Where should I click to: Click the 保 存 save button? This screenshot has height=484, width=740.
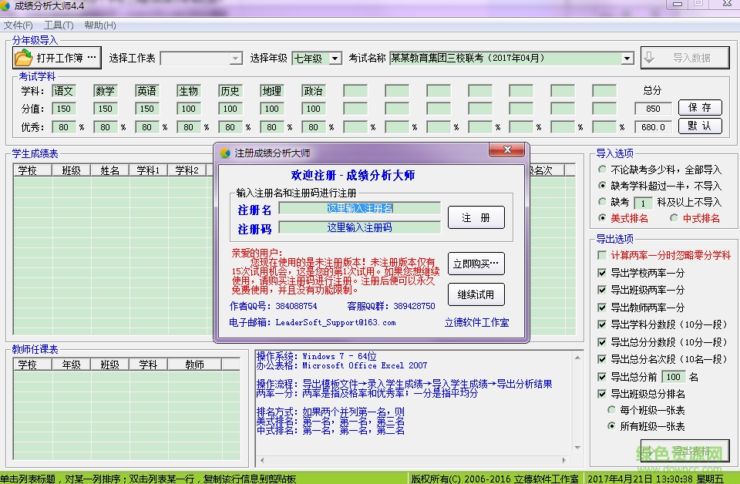tap(700, 107)
